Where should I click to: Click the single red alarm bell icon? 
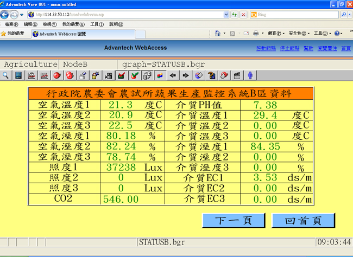[x=57, y=75]
